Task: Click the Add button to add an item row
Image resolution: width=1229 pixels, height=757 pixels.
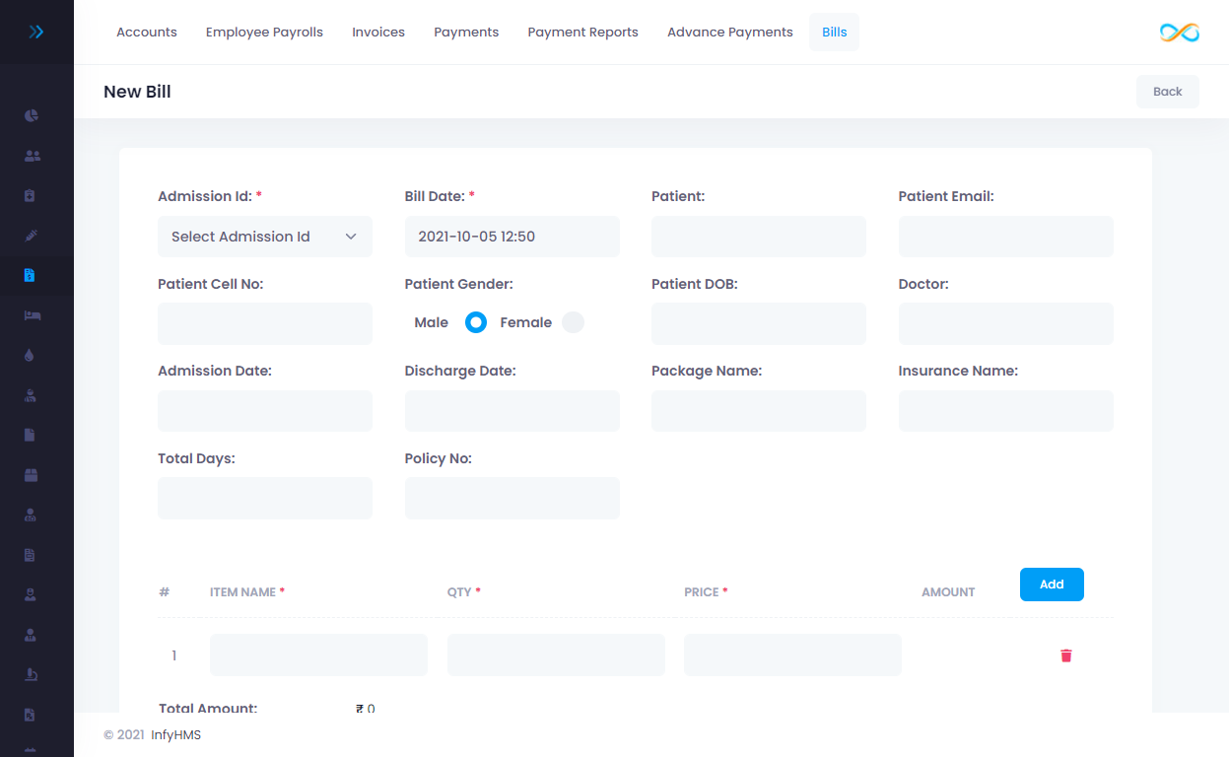Action: (1052, 585)
